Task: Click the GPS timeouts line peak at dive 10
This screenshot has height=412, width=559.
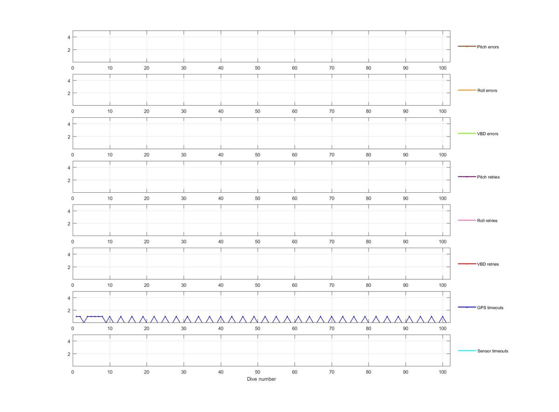Action: [109, 317]
